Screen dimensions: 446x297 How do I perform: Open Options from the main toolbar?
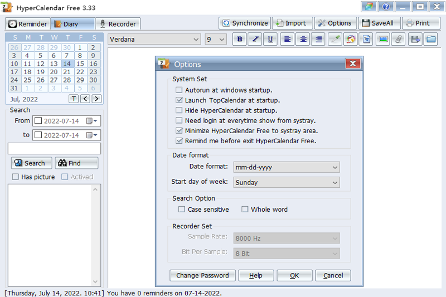click(336, 23)
